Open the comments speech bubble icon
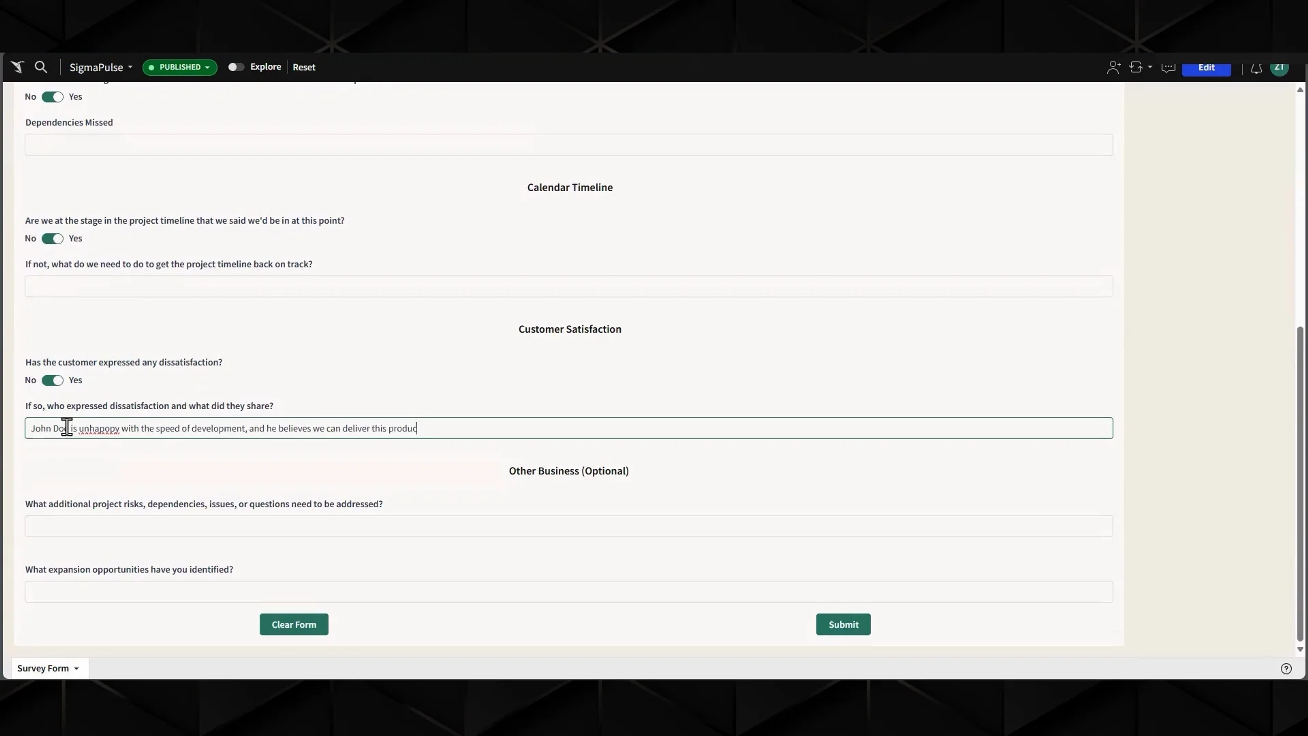 [x=1168, y=67]
